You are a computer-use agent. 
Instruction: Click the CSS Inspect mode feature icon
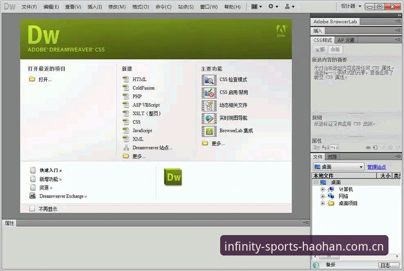pyautogui.click(x=209, y=80)
